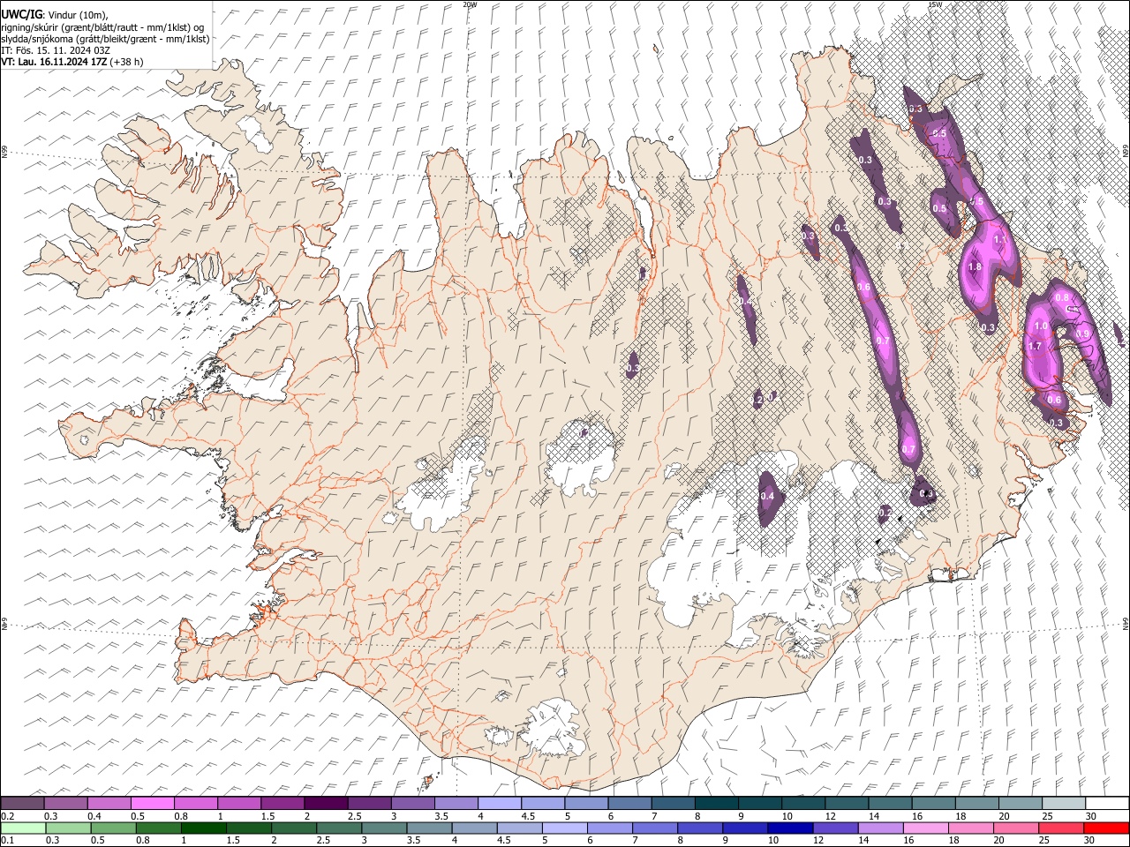1130x847 pixels.
Task: Select the pale green 0.1 swatch in the rain scale
Action: click(x=23, y=828)
